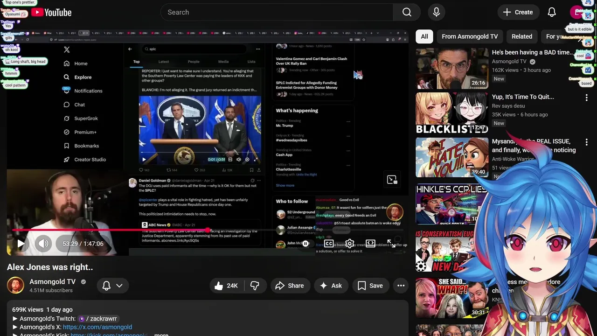Click the New badge under Asmongold TV video
Viewport: 597px width, 336px height.
[499, 79]
